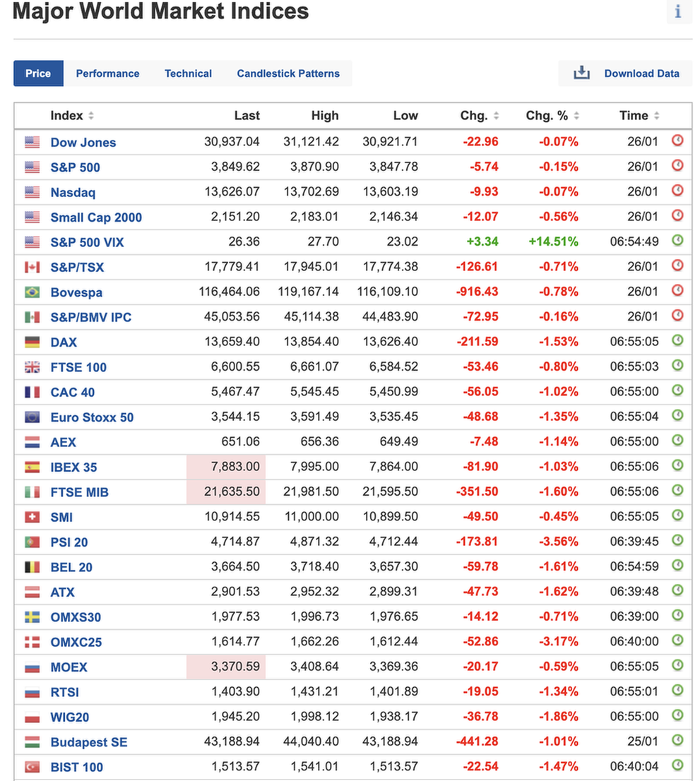Click the German flag icon next to DAX
This screenshot has height=781, width=700.
pyautogui.click(x=32, y=342)
